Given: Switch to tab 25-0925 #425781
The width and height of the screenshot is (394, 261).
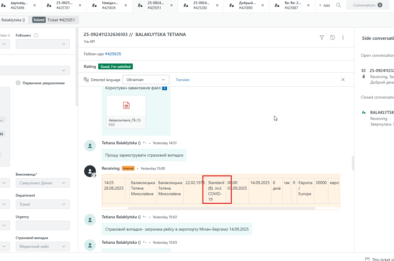Looking at the screenshot, I should coord(64,5).
